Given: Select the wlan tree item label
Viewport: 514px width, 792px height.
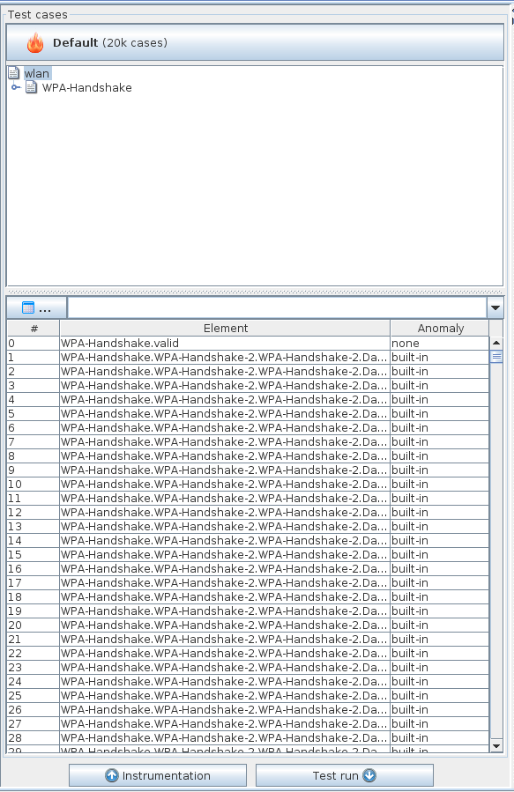Looking at the screenshot, I should pyautogui.click(x=37, y=74).
